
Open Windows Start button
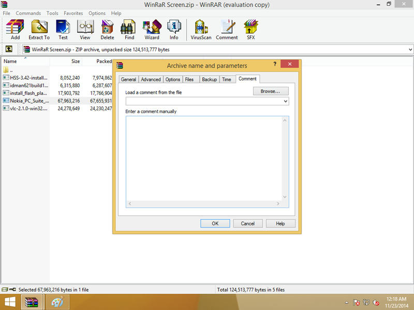tap(10, 302)
